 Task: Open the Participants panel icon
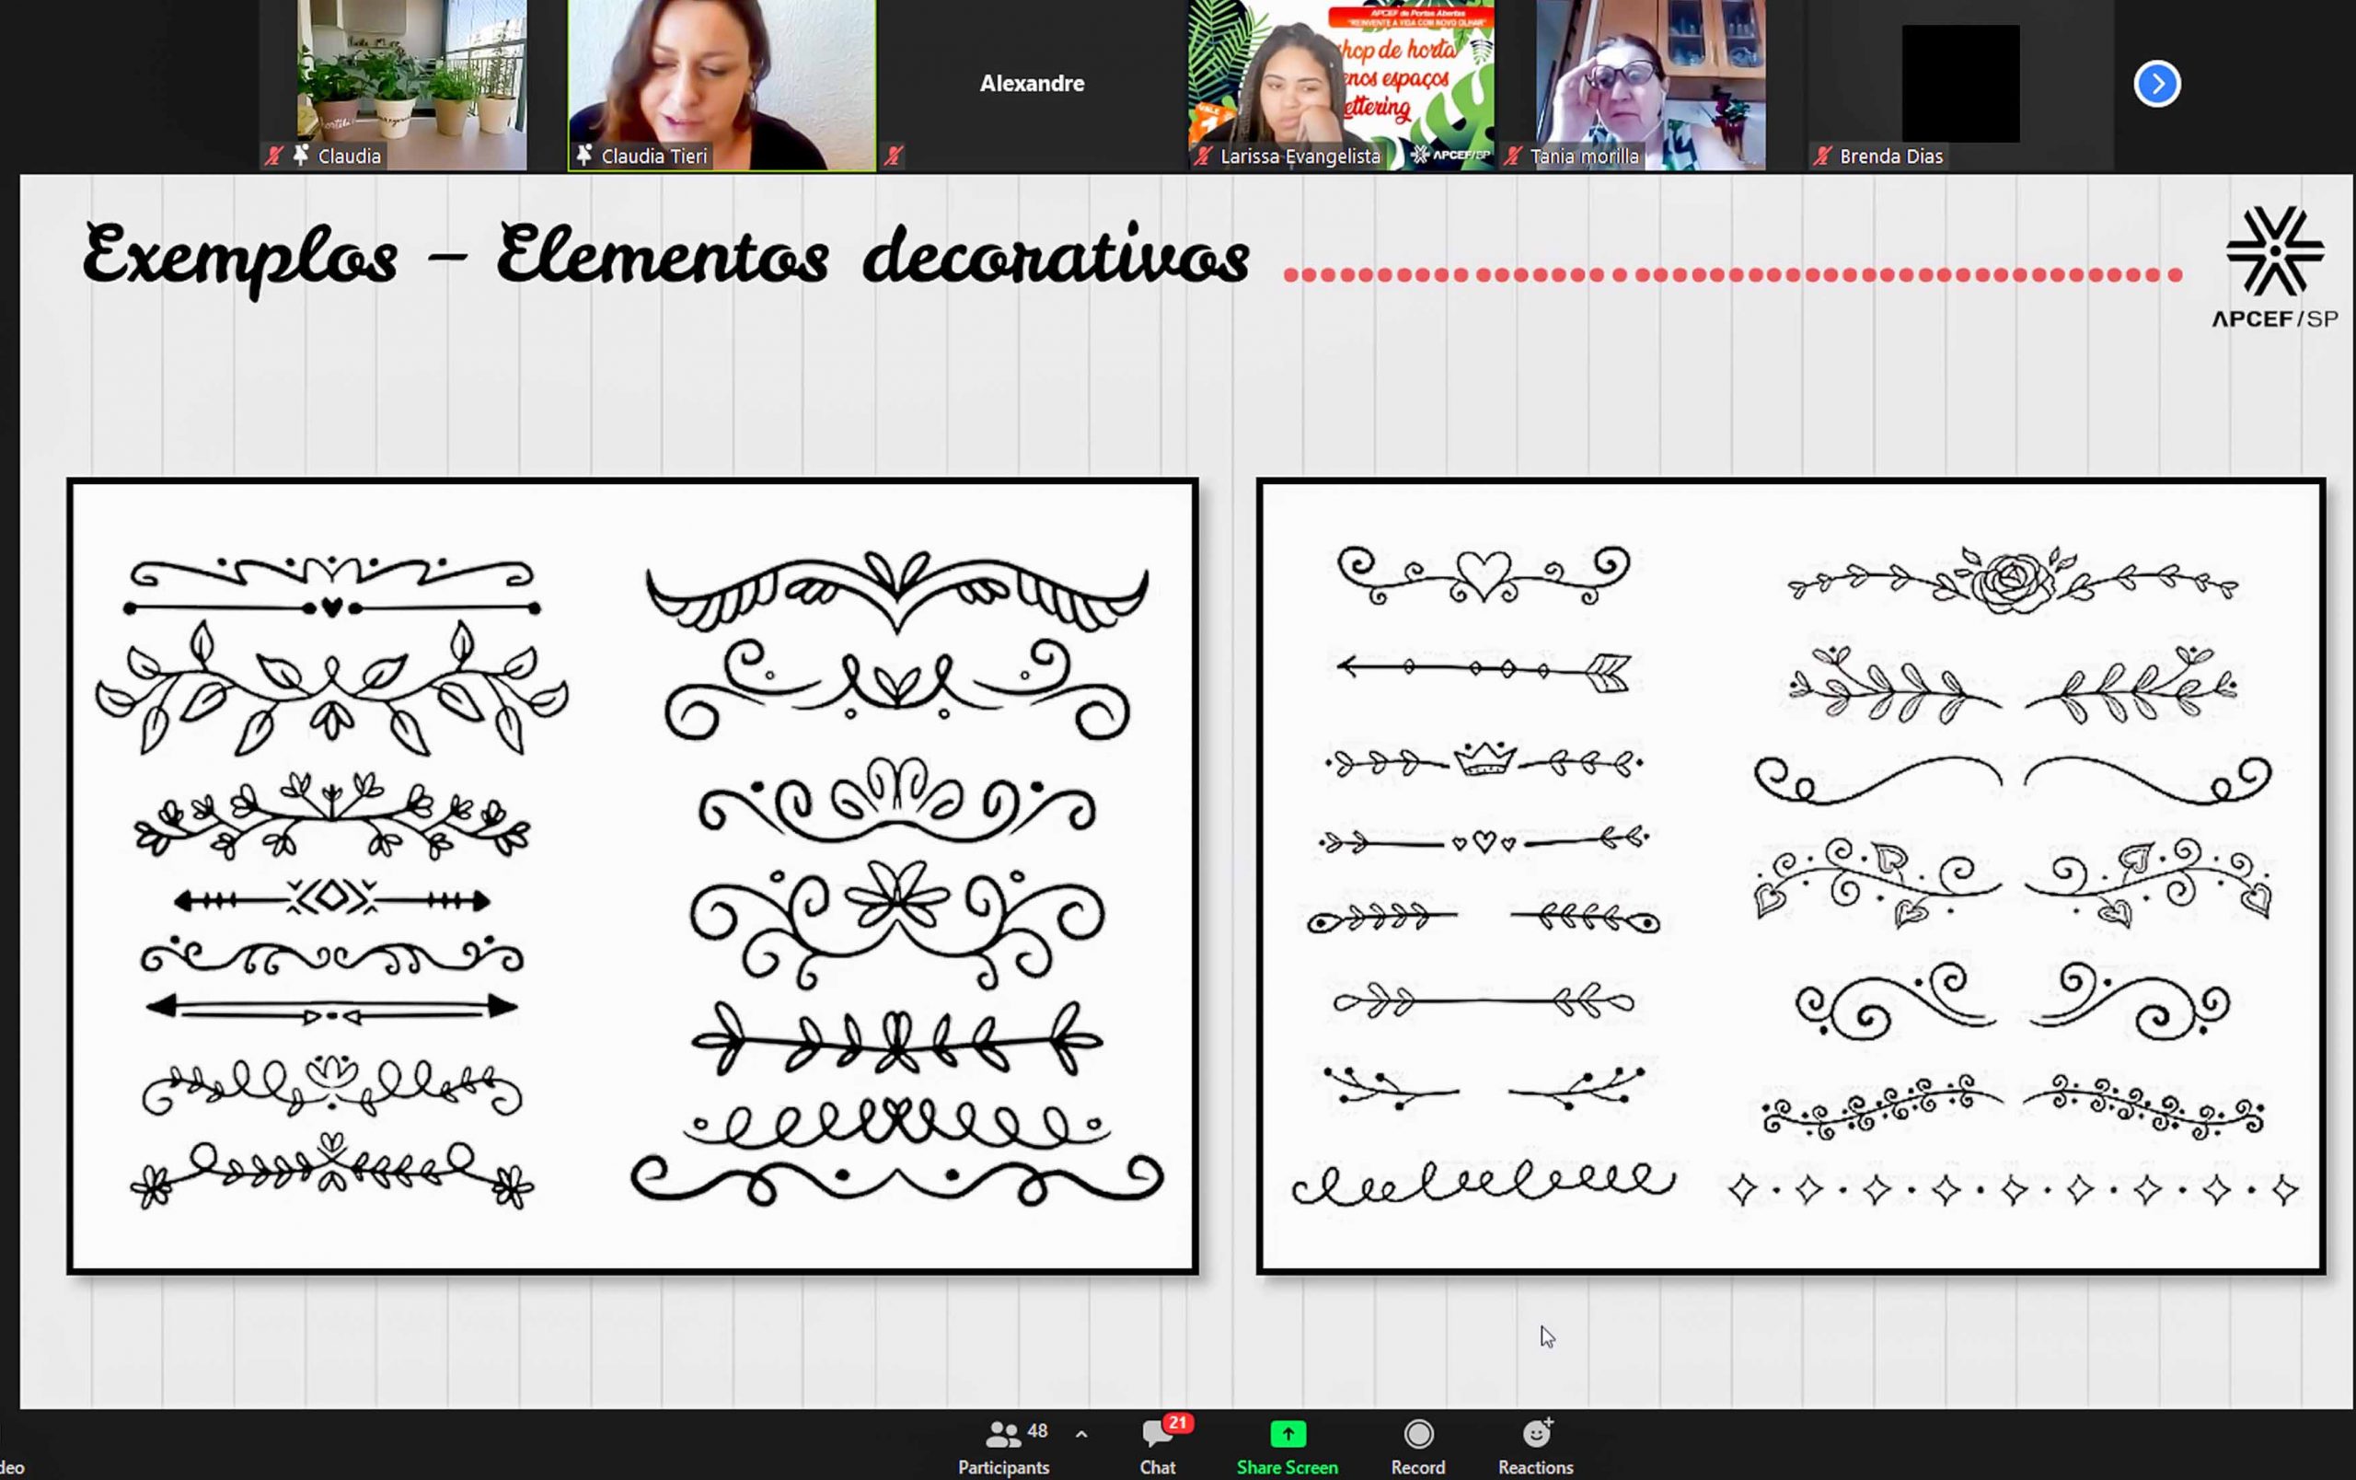pyautogui.click(x=1003, y=1434)
